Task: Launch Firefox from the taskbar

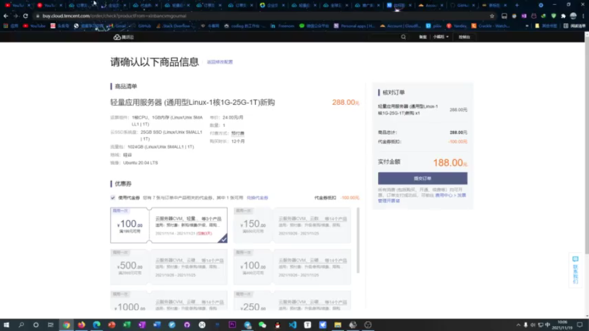Action: coord(82,325)
